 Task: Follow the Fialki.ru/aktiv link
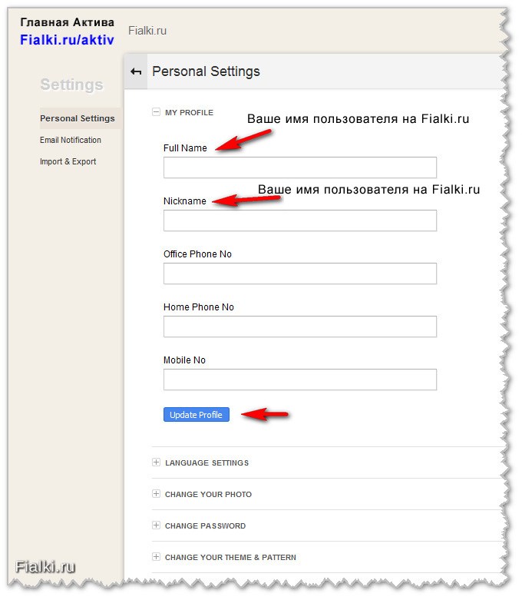(x=67, y=40)
